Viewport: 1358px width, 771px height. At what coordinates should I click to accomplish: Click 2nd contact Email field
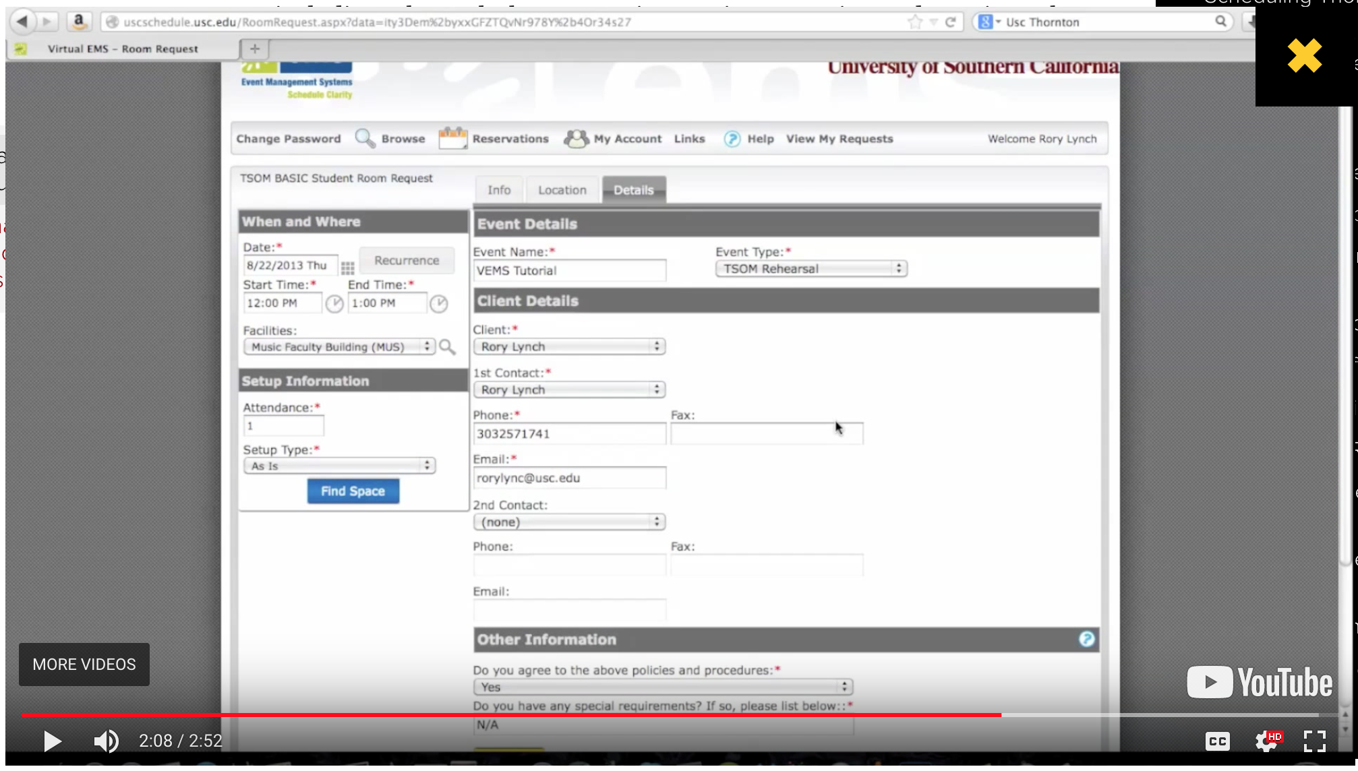pyautogui.click(x=569, y=610)
